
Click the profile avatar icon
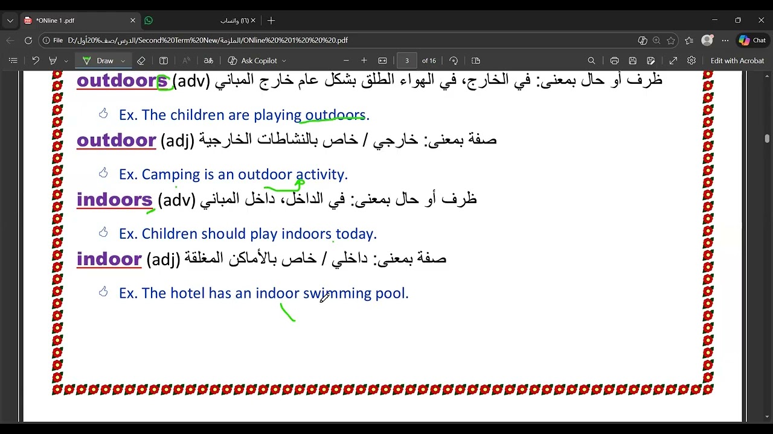pos(707,40)
